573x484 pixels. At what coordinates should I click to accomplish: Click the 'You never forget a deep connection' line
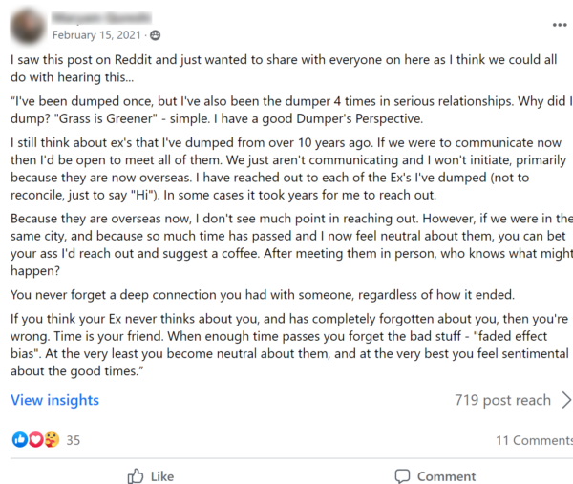tap(263, 295)
